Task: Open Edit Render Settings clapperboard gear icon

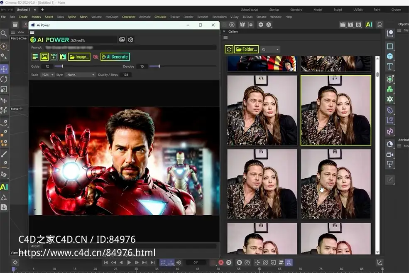Action: point(358,25)
